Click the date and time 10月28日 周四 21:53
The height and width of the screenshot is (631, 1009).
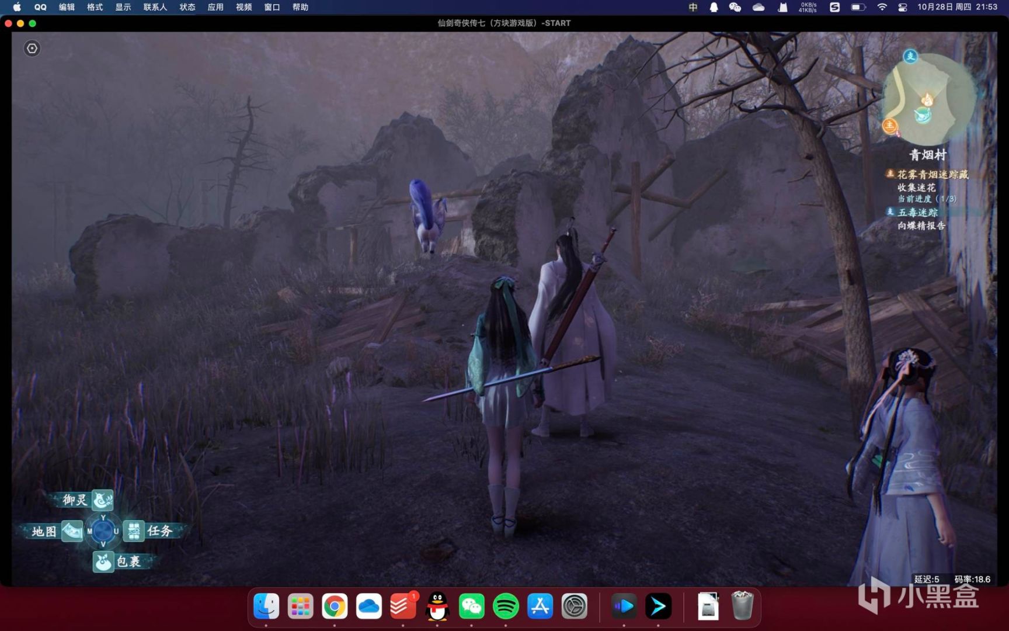[957, 7]
